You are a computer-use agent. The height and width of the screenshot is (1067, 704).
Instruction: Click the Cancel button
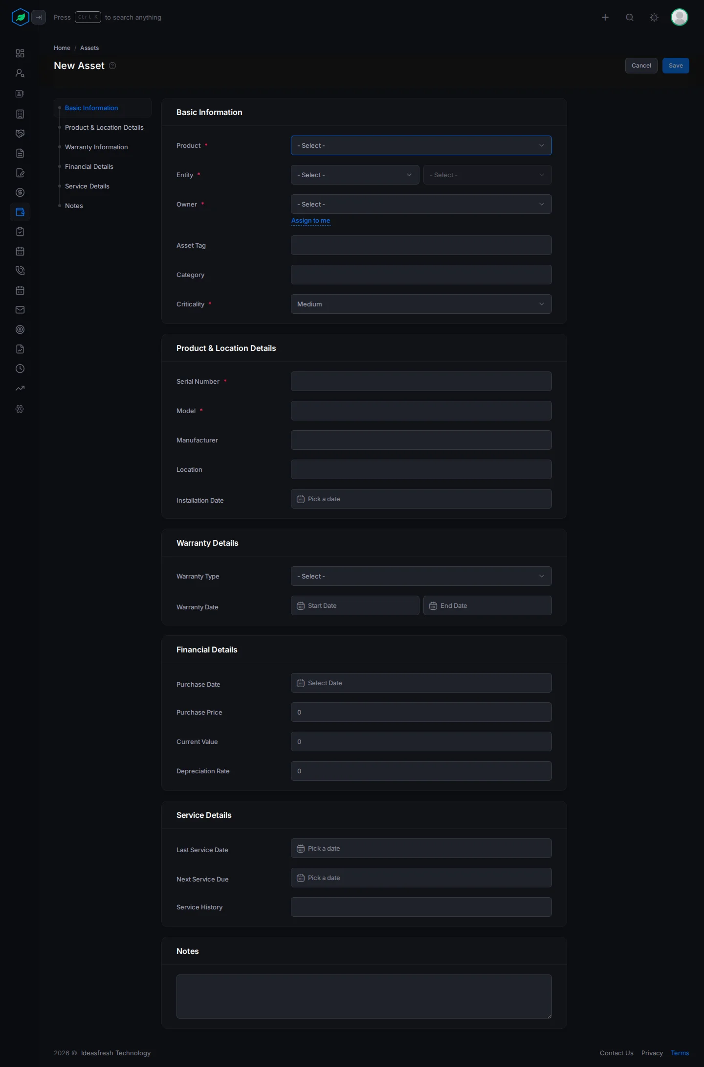pyautogui.click(x=641, y=66)
